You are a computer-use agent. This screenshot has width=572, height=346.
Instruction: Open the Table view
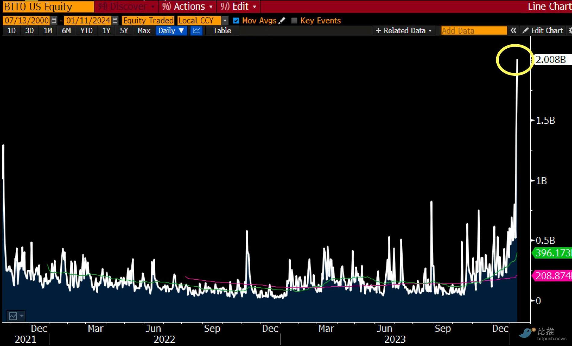pos(222,30)
